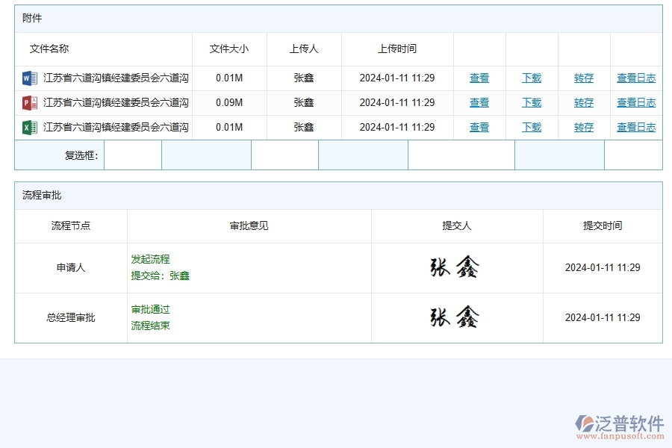Screen dimensions: 672x448
Task: Click 下载 for the PowerPoint attachment
Action: click(531, 102)
